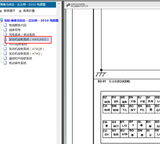The width and height of the screenshot is (160, 144).
Task: Click connector pin BW W/R cell
Action: tap(116, 109)
